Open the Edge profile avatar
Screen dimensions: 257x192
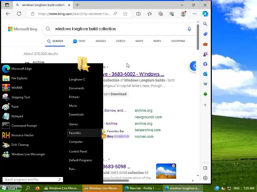tap(183, 14)
